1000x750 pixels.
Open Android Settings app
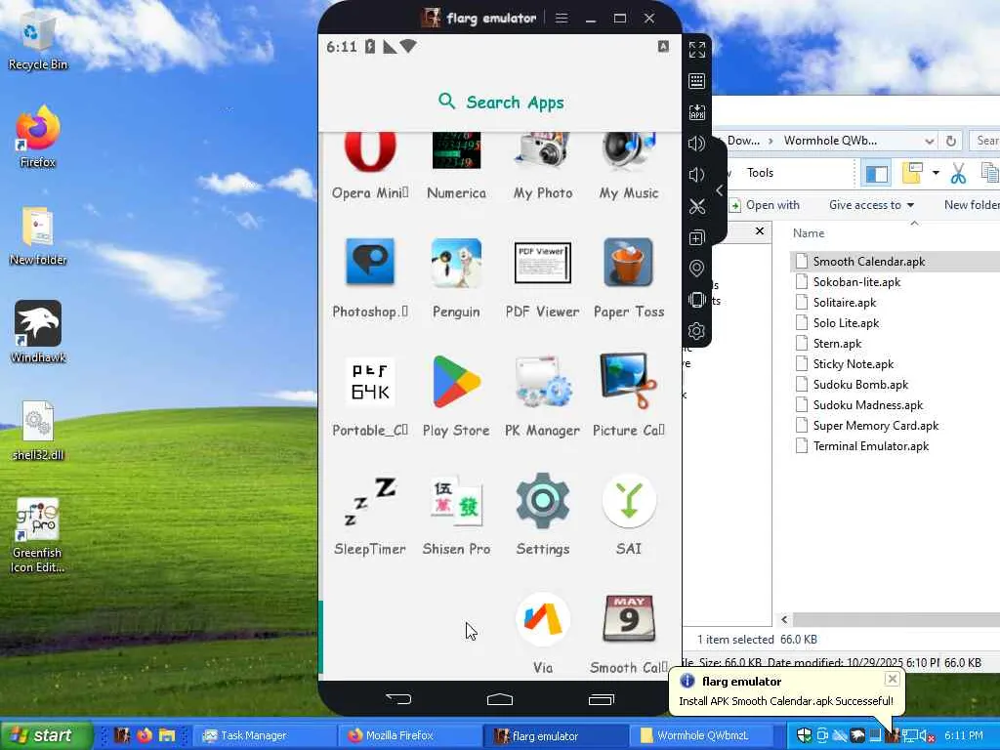[x=543, y=501]
